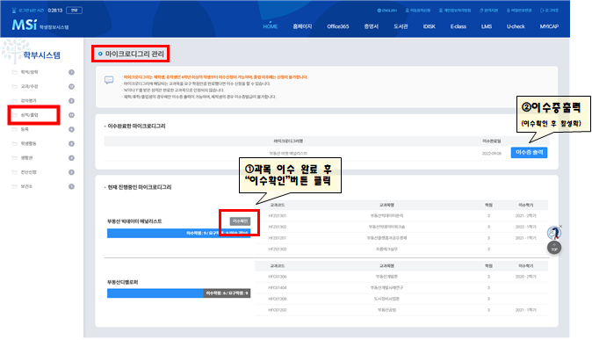Expand the count badge beside 전산신청

pos(71,172)
